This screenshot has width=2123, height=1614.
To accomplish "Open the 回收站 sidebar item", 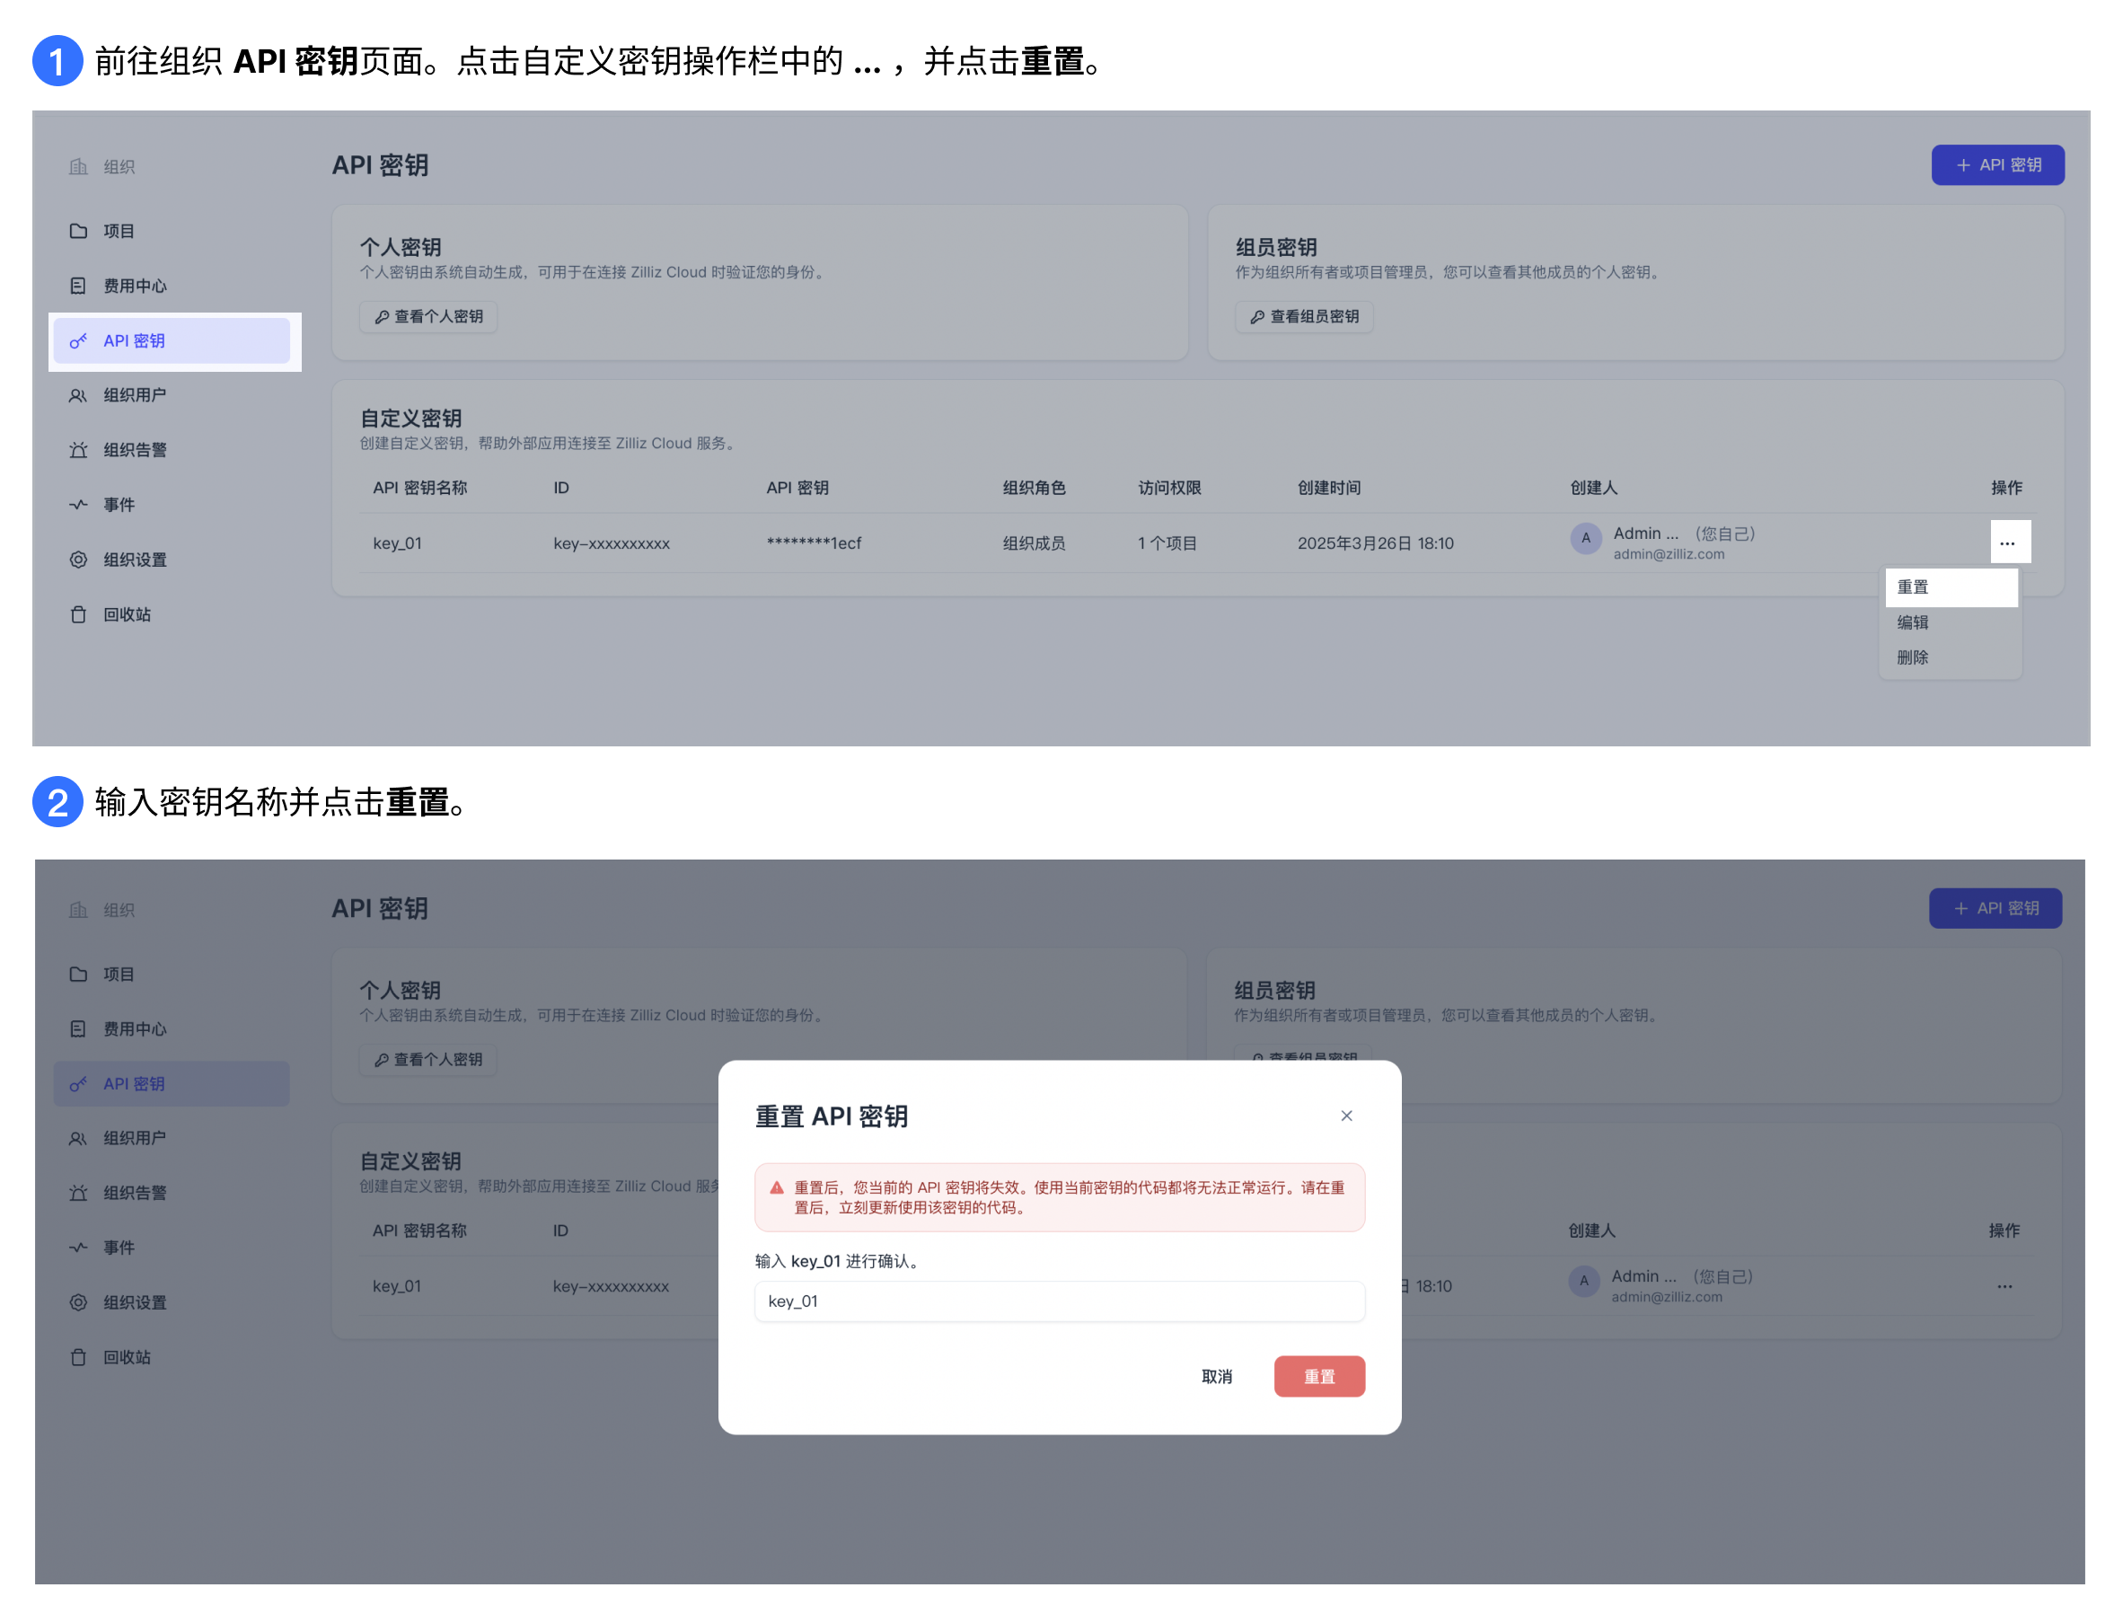I will click(128, 614).
